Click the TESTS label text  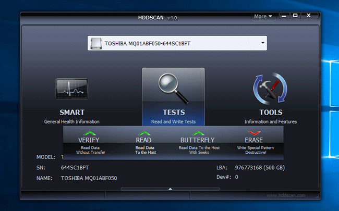[x=174, y=113]
